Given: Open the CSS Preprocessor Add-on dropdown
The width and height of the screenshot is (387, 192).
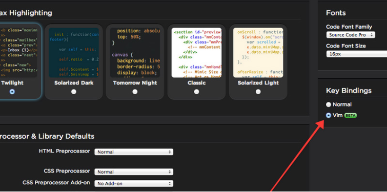Looking at the screenshot, I should (134, 183).
